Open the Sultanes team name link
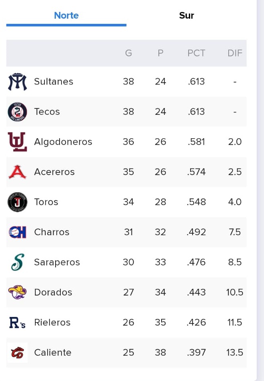264x381 pixels. 54,81
